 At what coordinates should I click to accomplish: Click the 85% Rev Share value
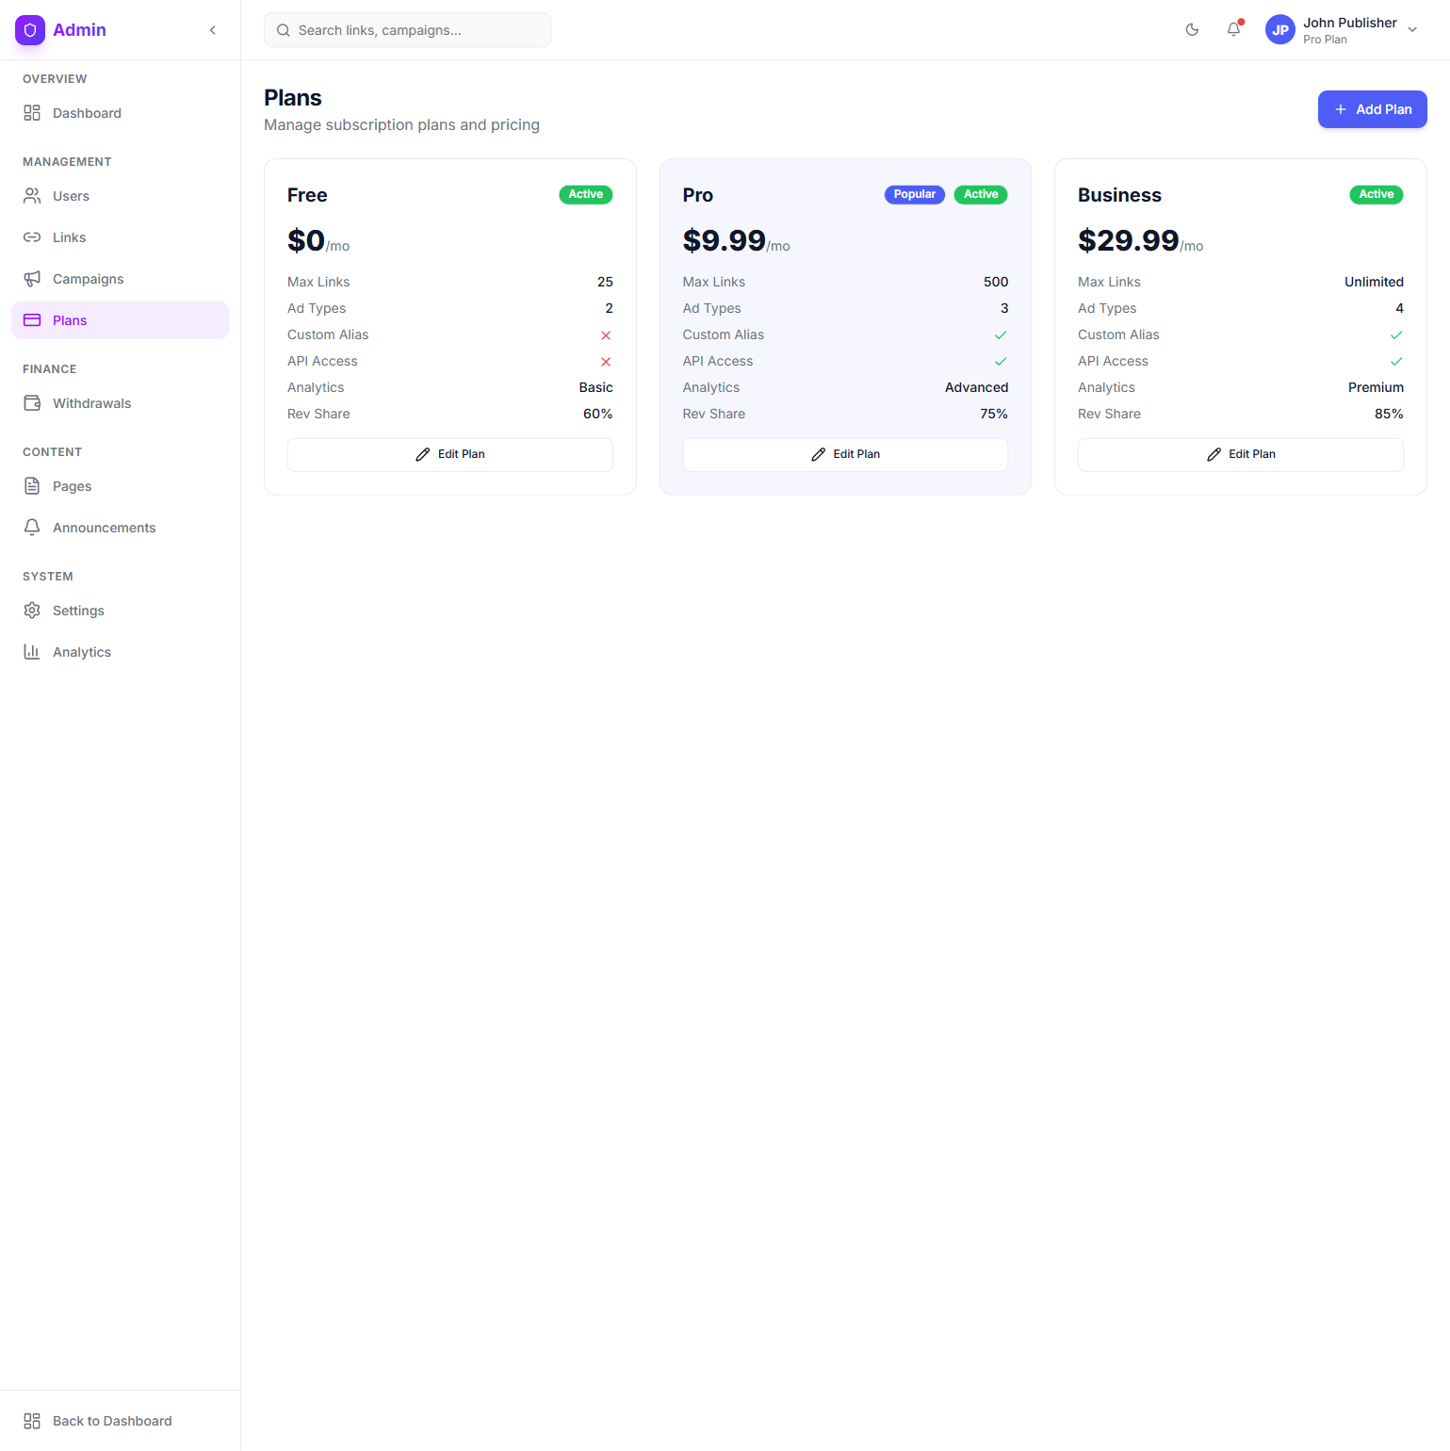pyautogui.click(x=1389, y=414)
